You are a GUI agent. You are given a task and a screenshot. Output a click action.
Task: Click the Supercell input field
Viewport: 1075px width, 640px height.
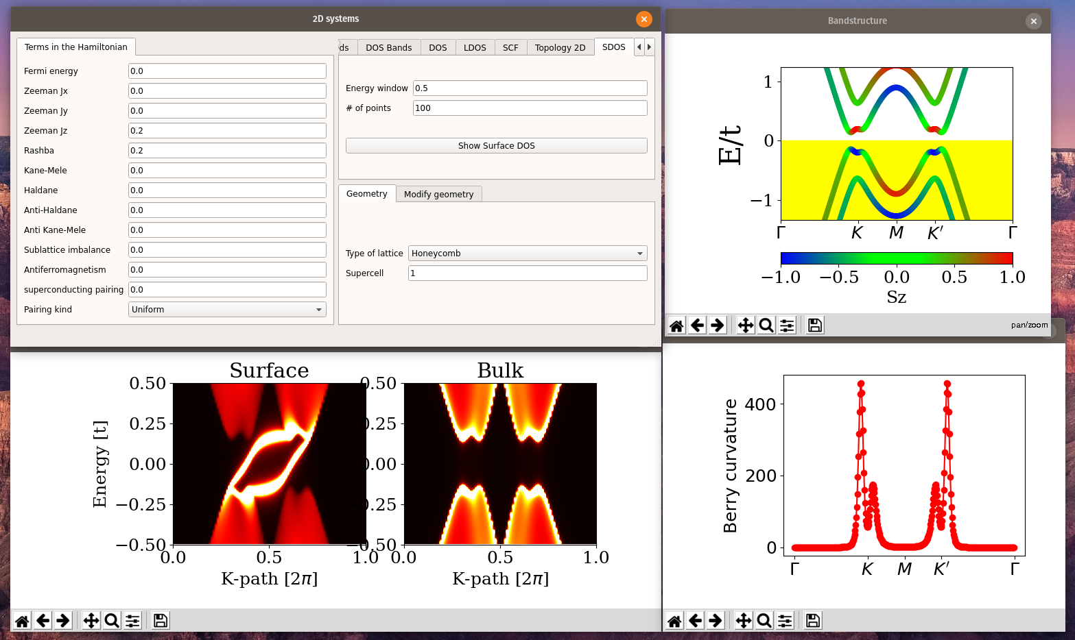528,273
